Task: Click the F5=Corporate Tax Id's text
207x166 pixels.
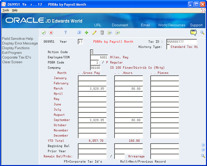Action: [83, 162]
